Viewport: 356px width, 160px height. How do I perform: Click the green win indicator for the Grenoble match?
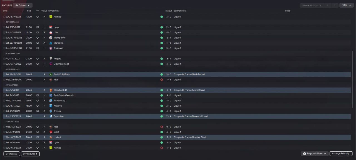pyautogui.click(x=162, y=116)
